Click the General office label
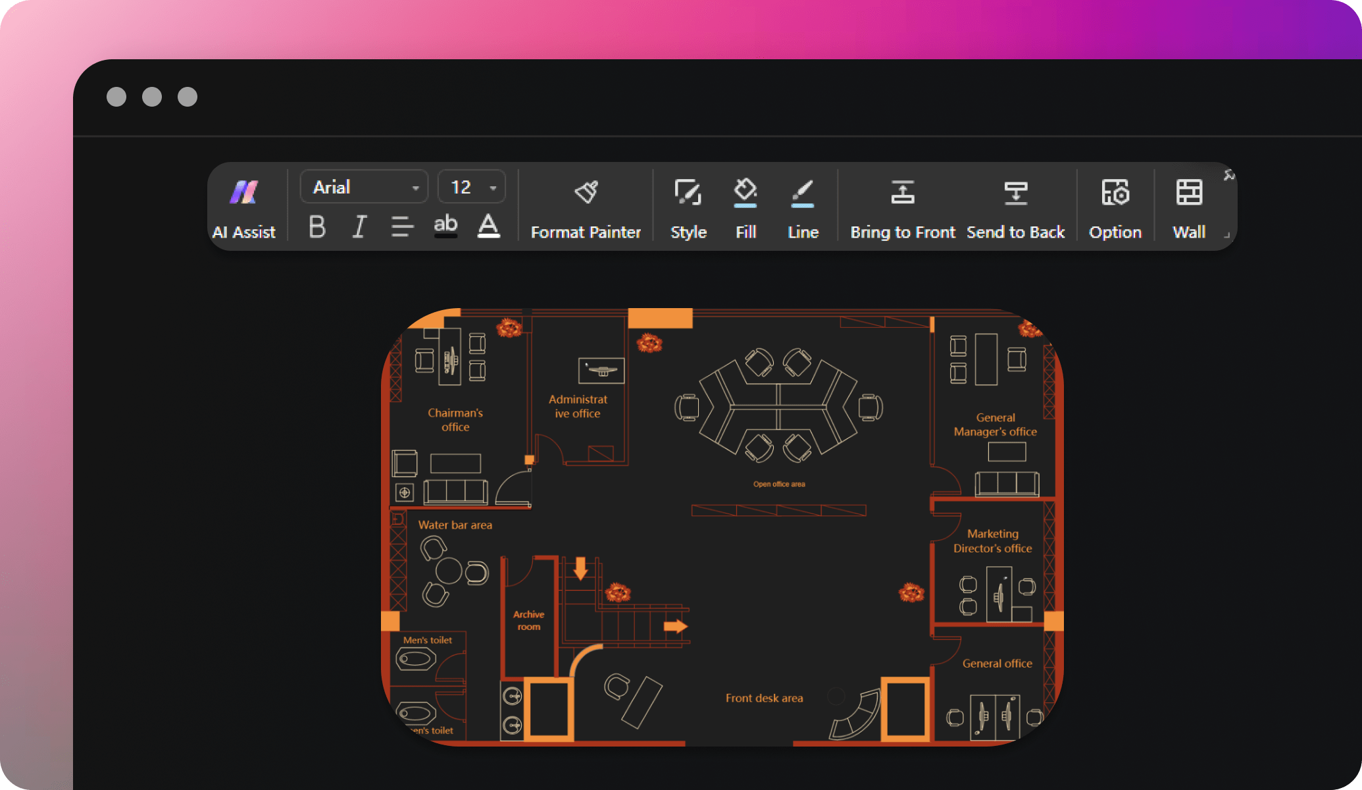 [x=997, y=664]
